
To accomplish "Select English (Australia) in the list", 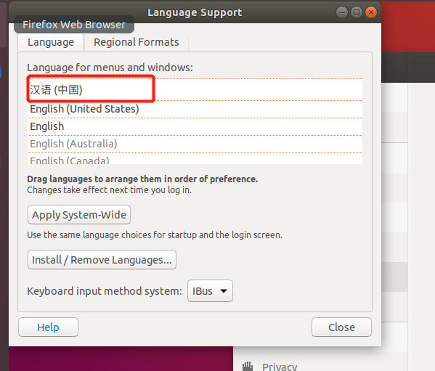I will (195, 144).
